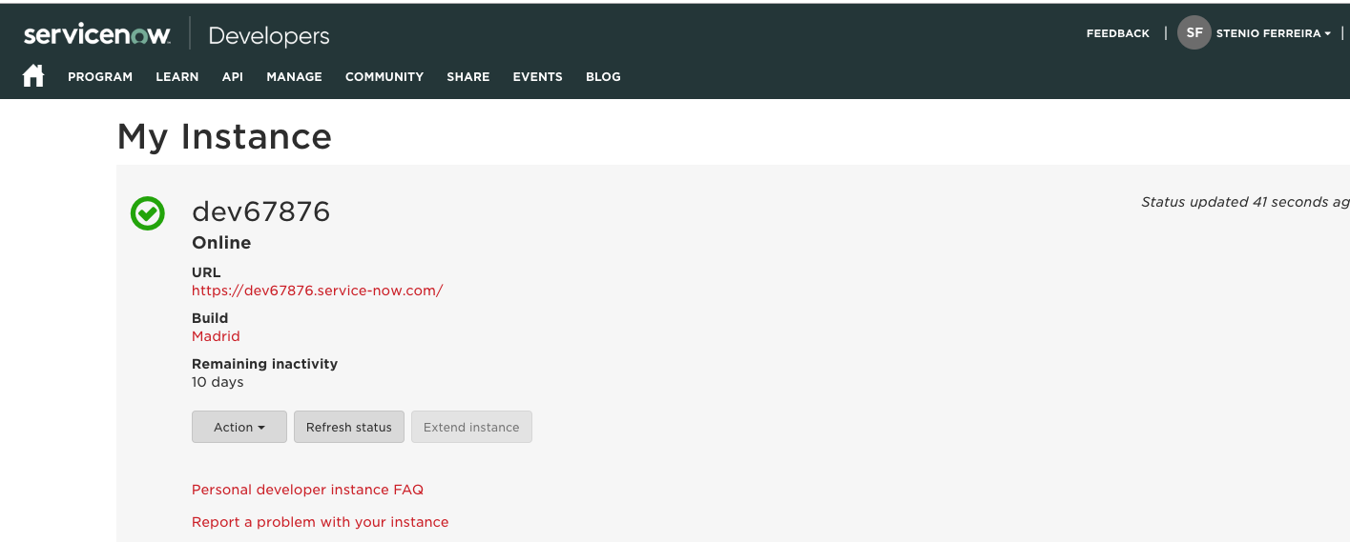The height and width of the screenshot is (542, 1350).
Task: Click the 10 days inactivity value
Action: point(218,382)
